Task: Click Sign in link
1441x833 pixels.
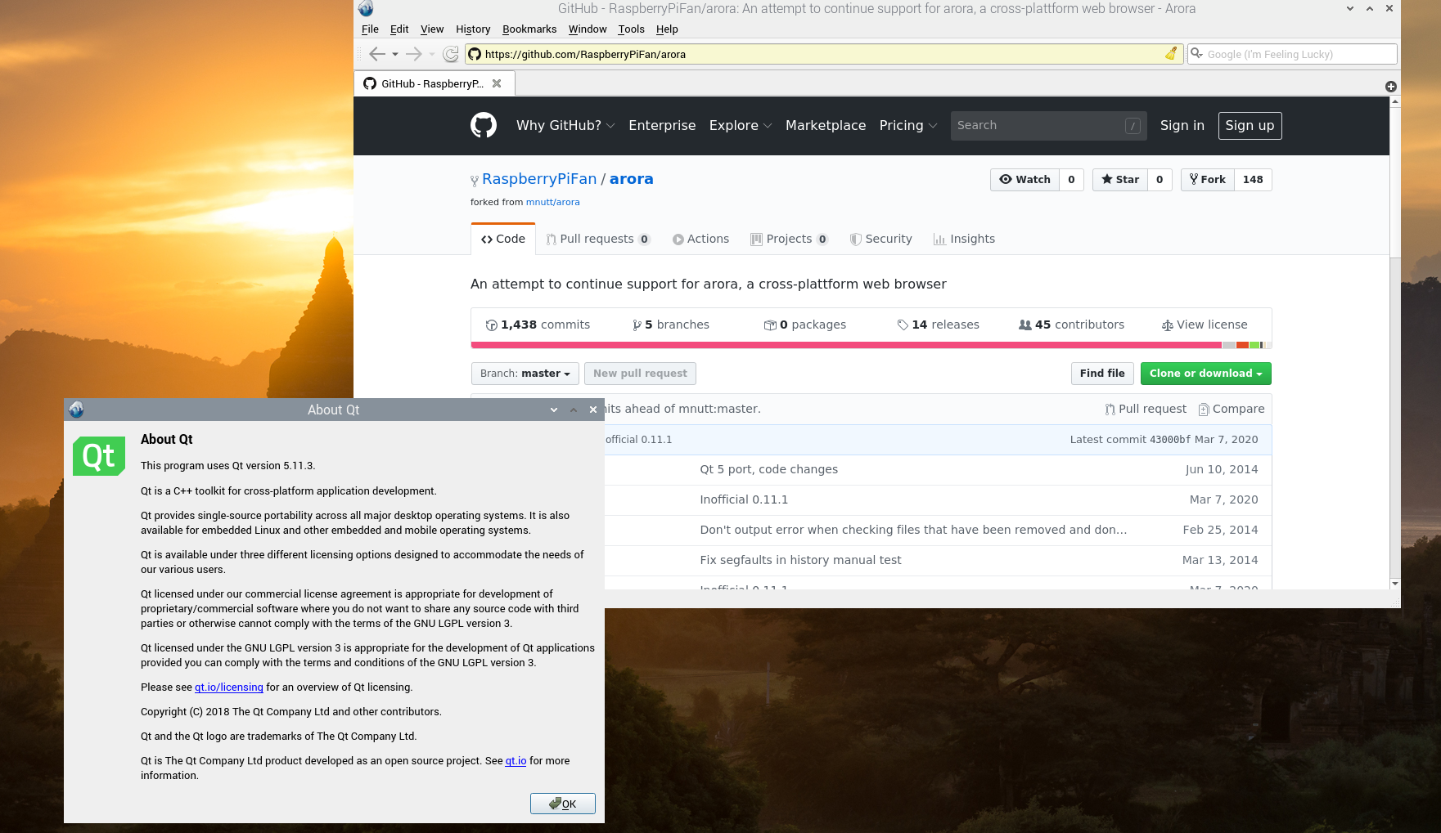Action: point(1182,125)
